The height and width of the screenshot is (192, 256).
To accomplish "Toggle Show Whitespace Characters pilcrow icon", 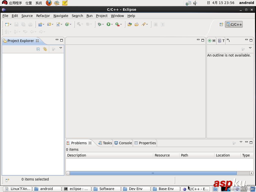I will point(162,24).
